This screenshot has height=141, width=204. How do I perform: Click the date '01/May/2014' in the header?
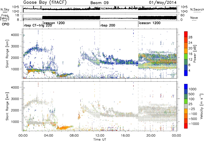click(163, 3)
